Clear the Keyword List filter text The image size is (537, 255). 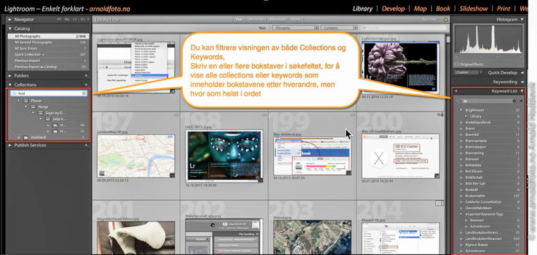514,101
